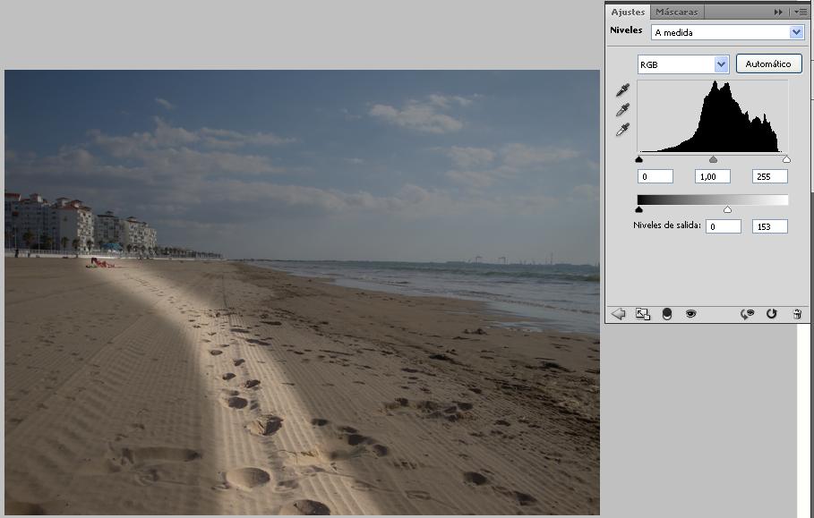Switch panel to expanded view icon
This screenshot has width=814, height=518.
[642, 314]
